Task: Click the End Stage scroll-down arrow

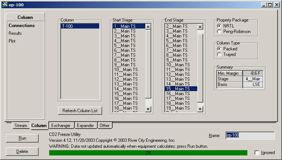Action: (x=200, y=109)
